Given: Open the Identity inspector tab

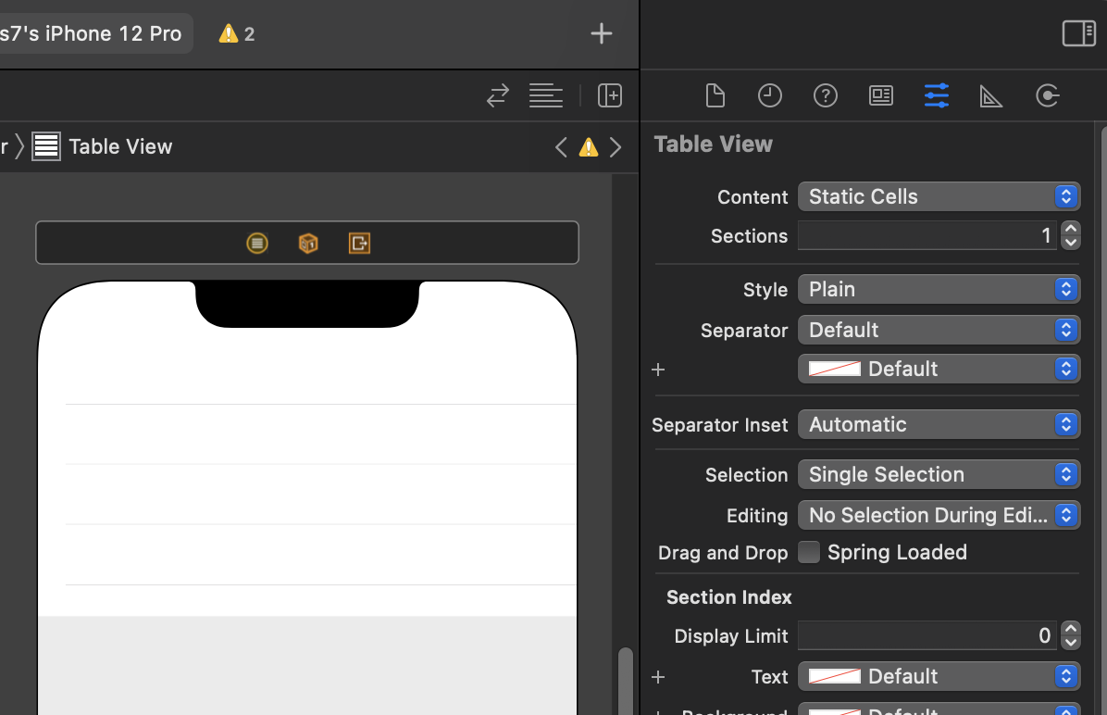Looking at the screenshot, I should click(x=880, y=95).
